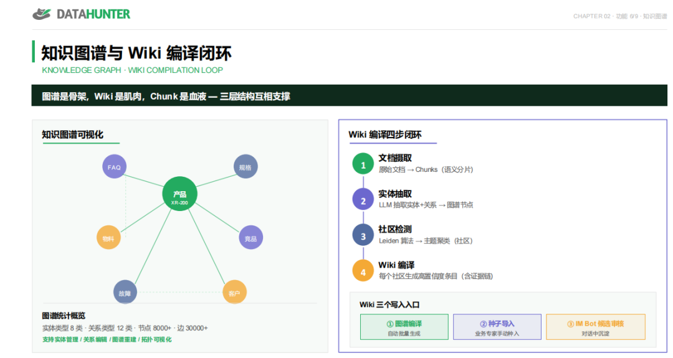Screen dimensions: 673x358
Task: Select the 物料 graph node
Action: [108, 237]
